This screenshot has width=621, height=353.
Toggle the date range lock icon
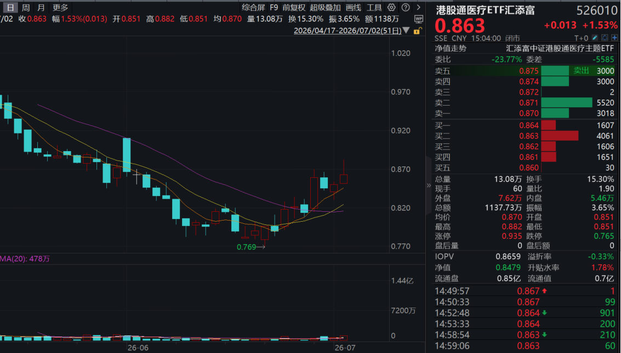pos(418,31)
